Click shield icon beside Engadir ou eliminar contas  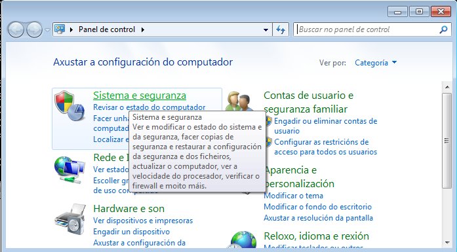(x=268, y=121)
